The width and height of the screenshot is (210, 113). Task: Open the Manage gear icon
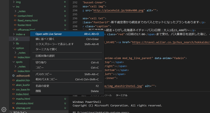(4, 109)
